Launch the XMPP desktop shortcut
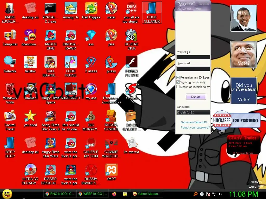266x199 pixels. click(111, 172)
